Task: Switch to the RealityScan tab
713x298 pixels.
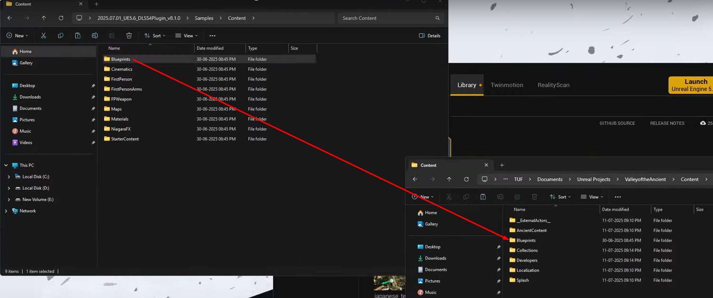Action: pyautogui.click(x=553, y=85)
